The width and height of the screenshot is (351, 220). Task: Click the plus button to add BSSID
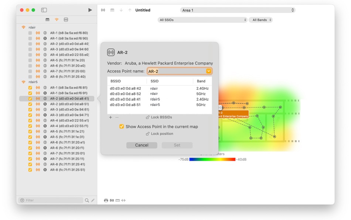[x=110, y=117]
